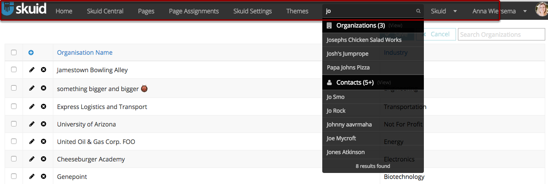Check the Jamestown Bowling Alley row checkbox
This screenshot has height=184, width=548.
pos(14,69)
